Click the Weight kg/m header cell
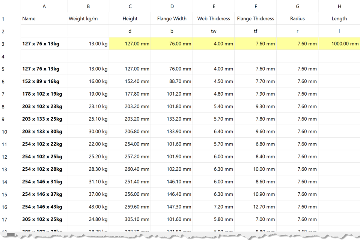Screen dimensions: 360x240 88,19
